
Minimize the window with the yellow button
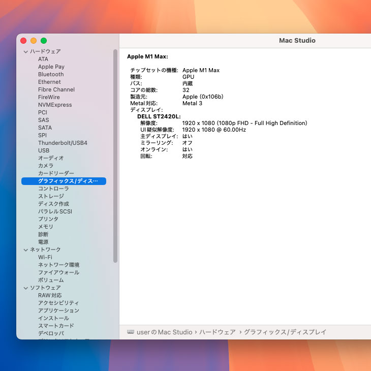(34, 41)
